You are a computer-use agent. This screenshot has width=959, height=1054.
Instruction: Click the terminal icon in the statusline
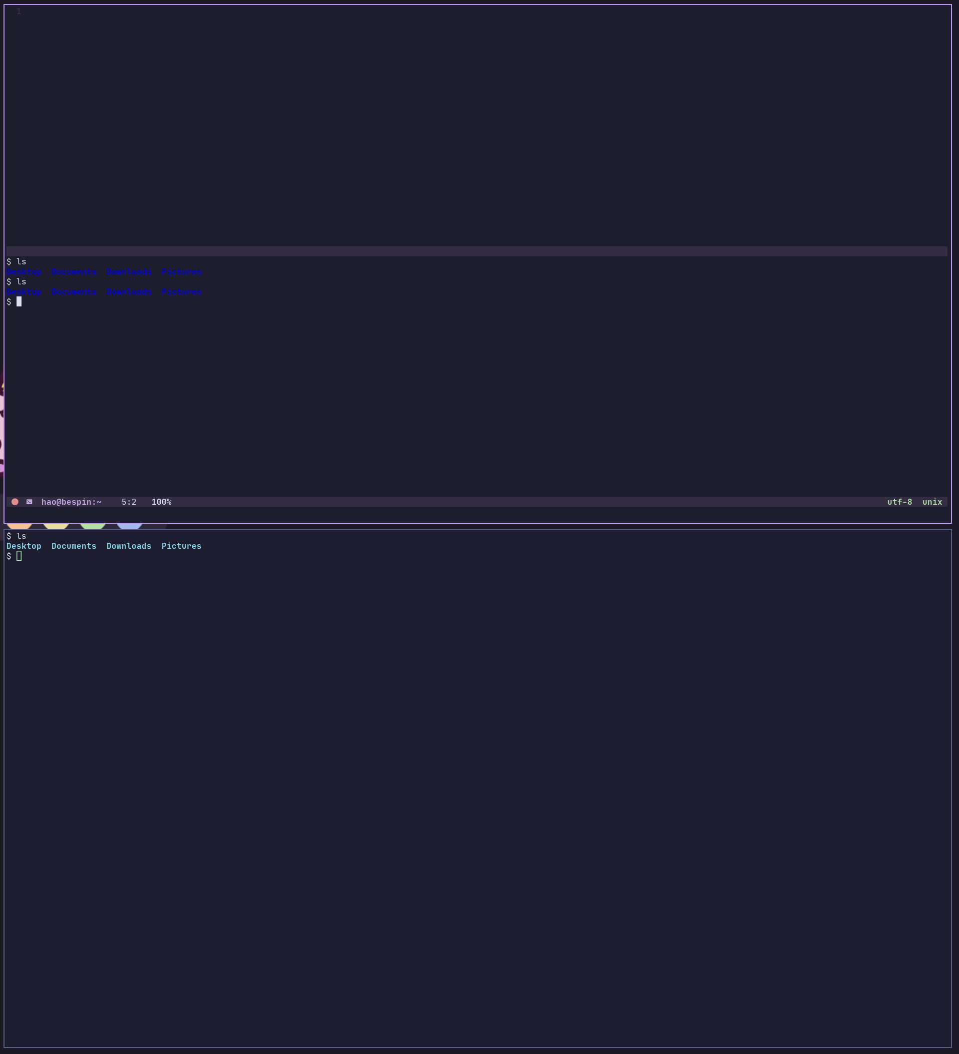tap(30, 501)
